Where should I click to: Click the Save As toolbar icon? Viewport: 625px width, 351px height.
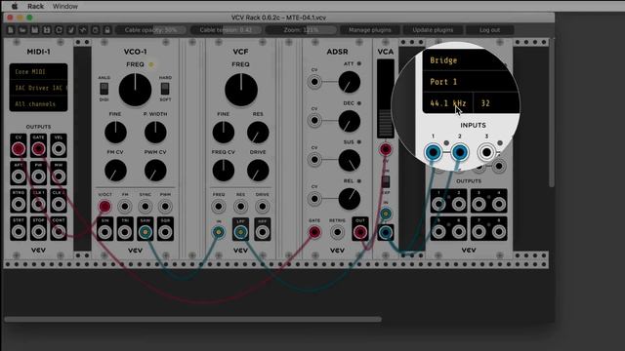point(47,30)
